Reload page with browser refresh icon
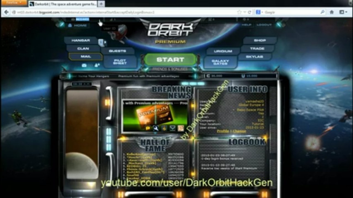The width and height of the screenshot is (353, 198). pyautogui.click(x=250, y=12)
